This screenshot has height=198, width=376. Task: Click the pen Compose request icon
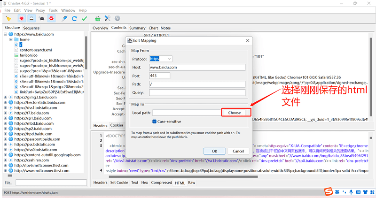click(x=64, y=18)
